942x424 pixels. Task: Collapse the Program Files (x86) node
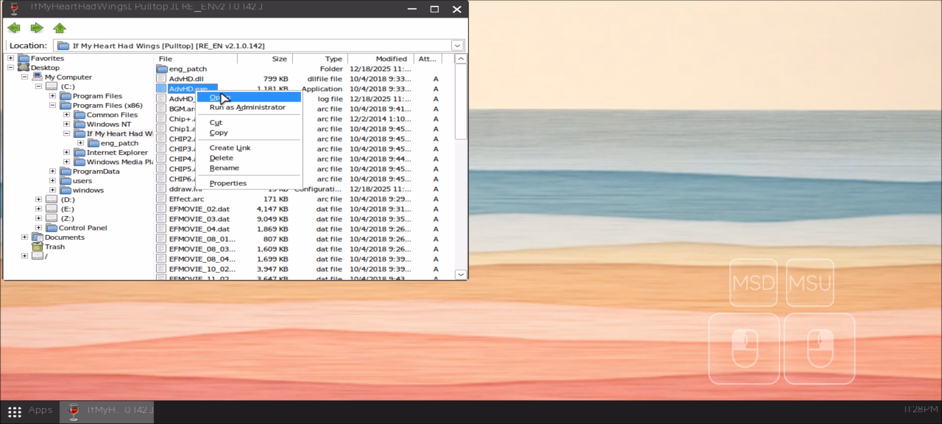coord(53,105)
